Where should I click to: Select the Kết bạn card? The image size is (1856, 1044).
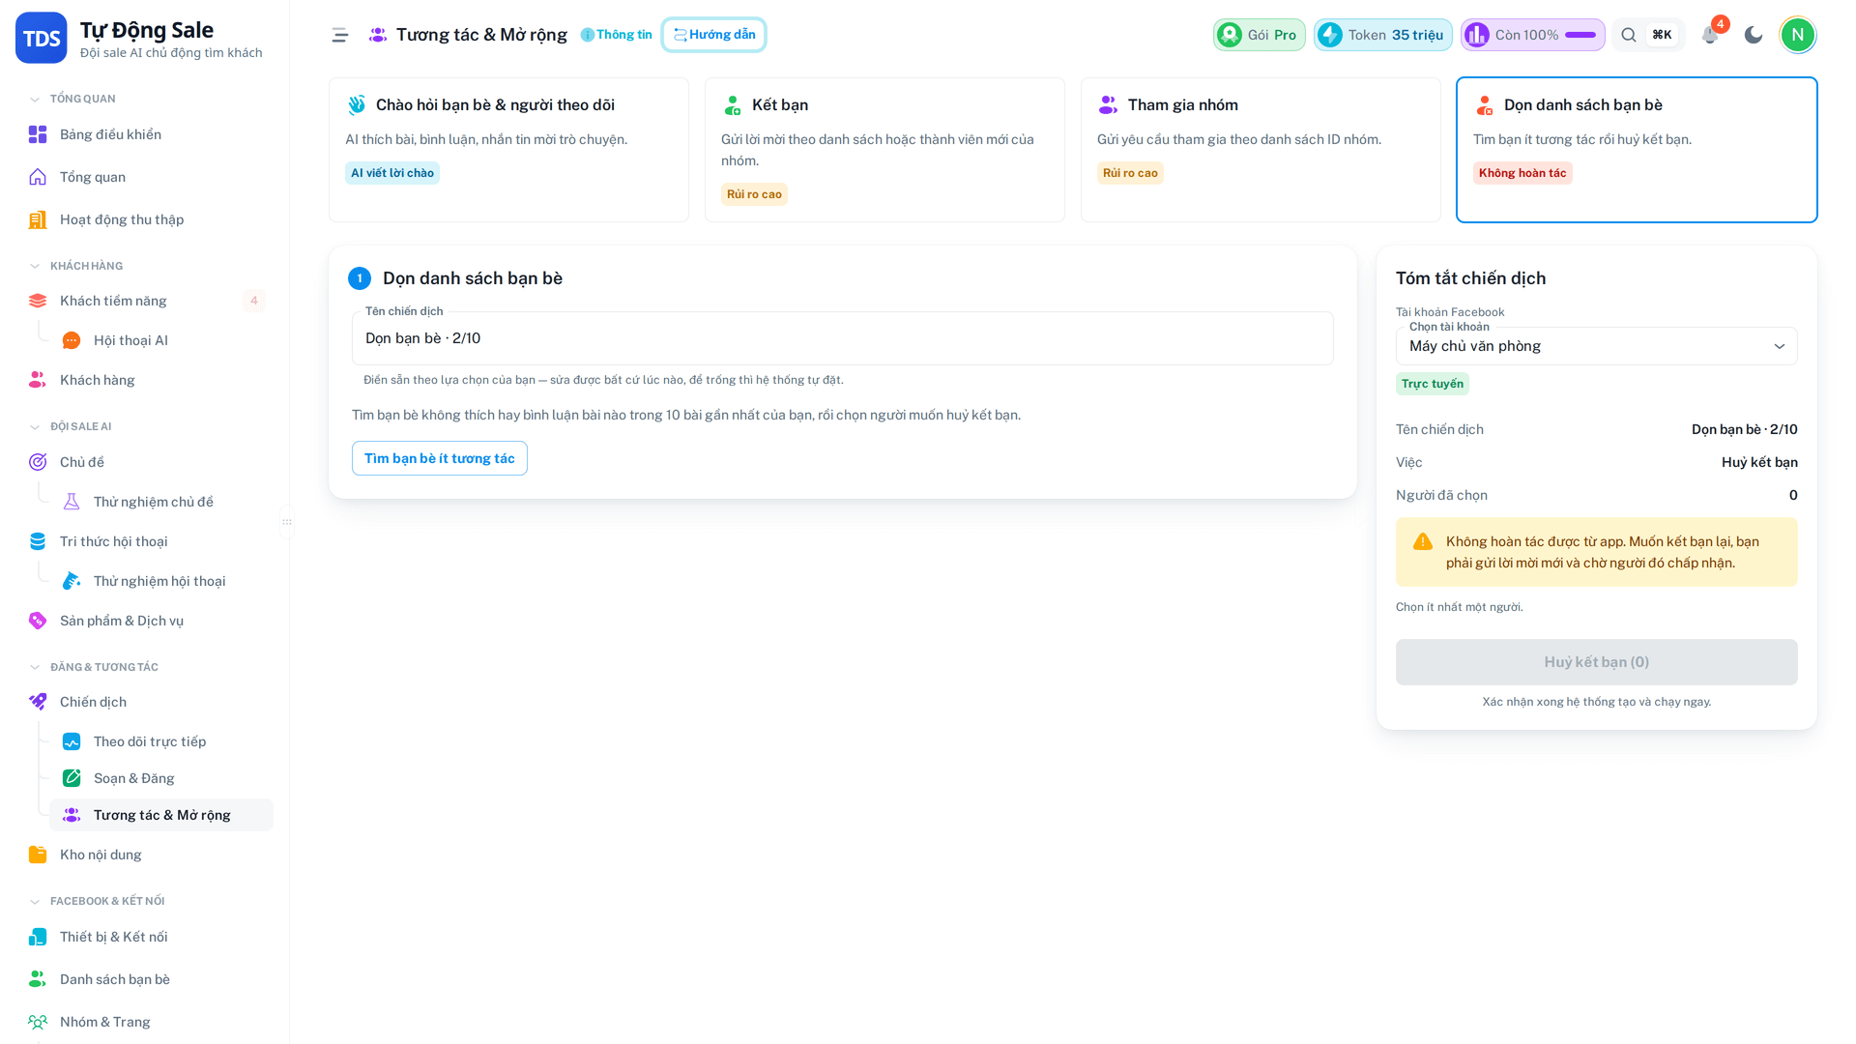point(884,150)
